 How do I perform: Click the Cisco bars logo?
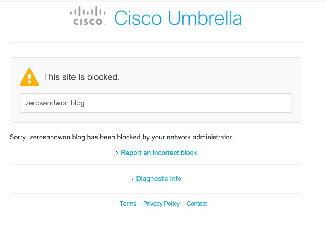point(88,16)
